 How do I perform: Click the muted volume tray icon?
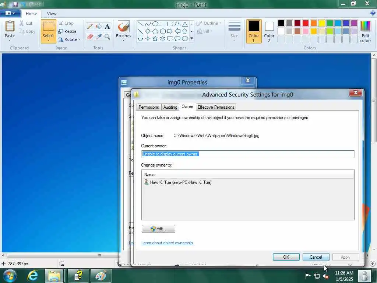pos(326,276)
